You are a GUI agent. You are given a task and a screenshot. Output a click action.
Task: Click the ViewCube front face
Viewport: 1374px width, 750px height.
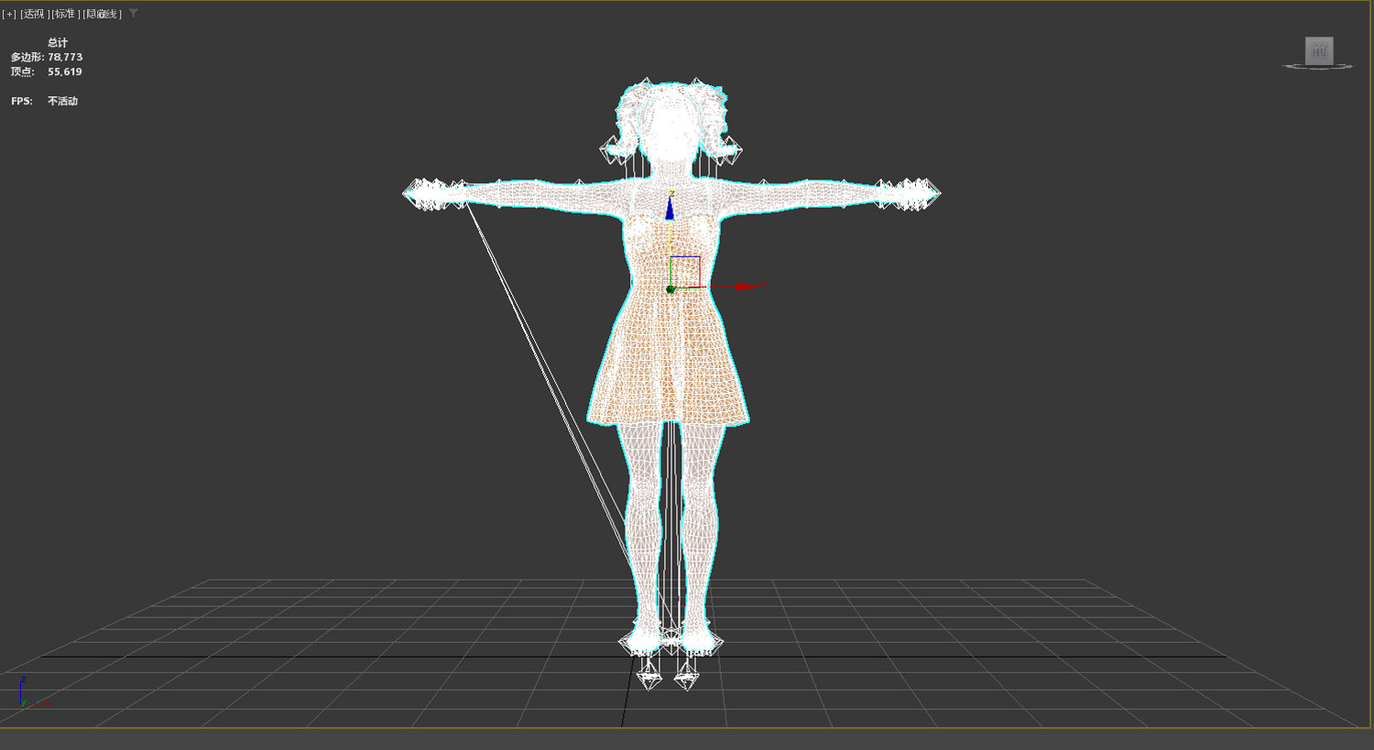coord(1319,50)
